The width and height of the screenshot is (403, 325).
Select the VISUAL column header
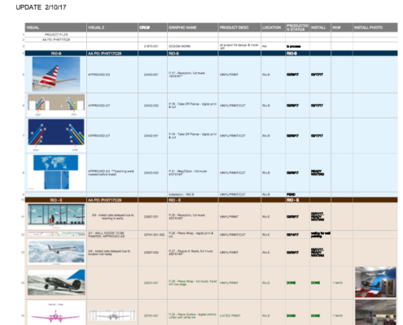(x=55, y=28)
